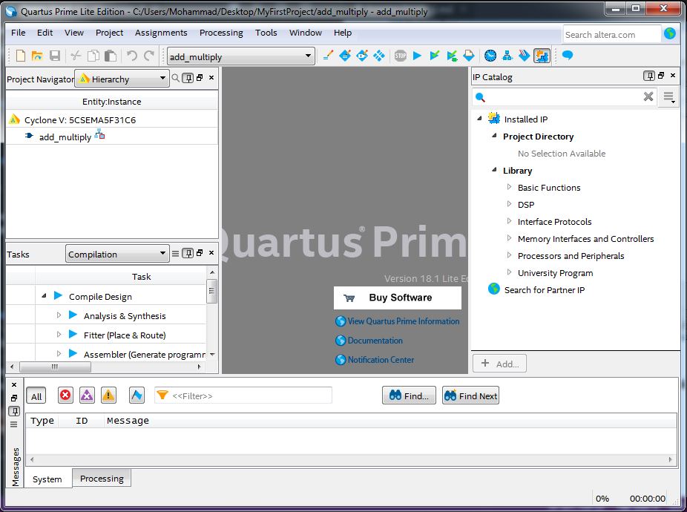Expand the Fitter (Place & Route) task

point(59,335)
